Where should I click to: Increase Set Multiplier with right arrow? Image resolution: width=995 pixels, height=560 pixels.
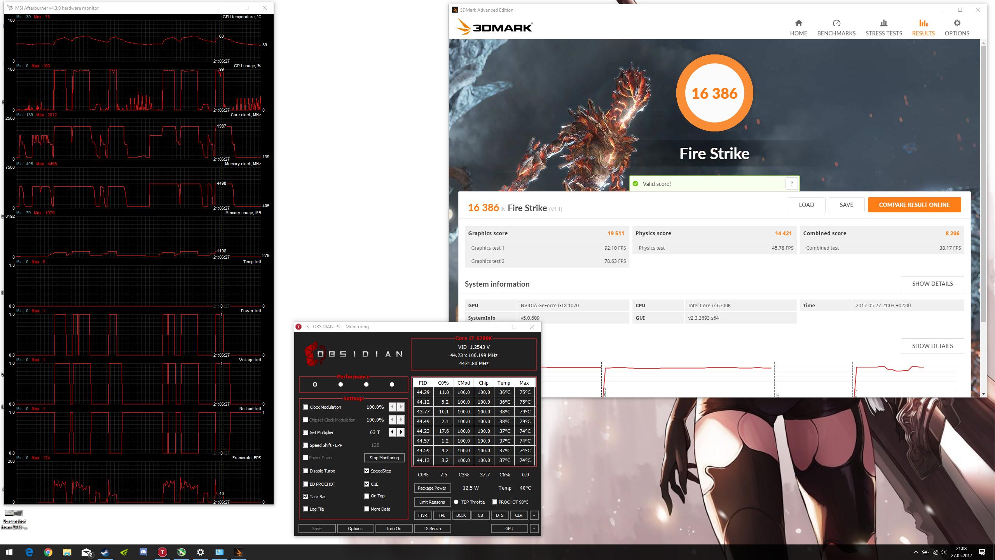(x=401, y=432)
